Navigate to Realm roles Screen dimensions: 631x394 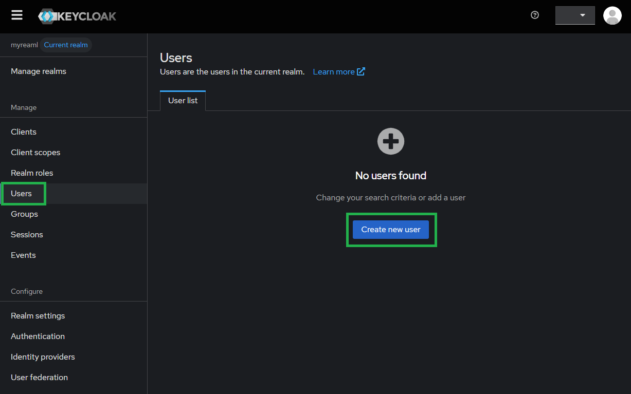point(32,173)
